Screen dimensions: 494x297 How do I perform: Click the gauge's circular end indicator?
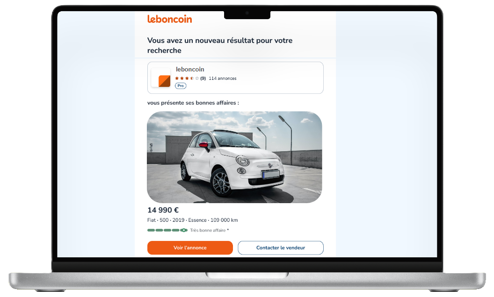click(x=184, y=230)
